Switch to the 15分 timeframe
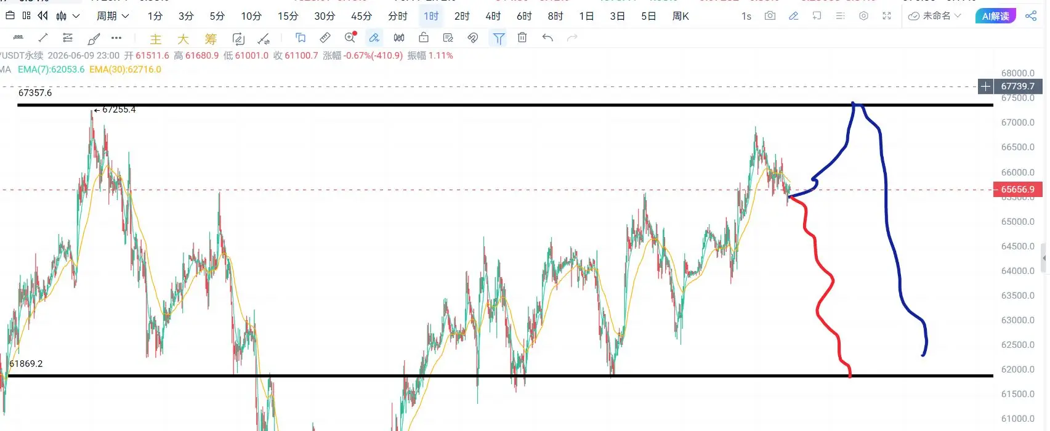Image resolution: width=1050 pixels, height=431 pixels. [x=288, y=16]
